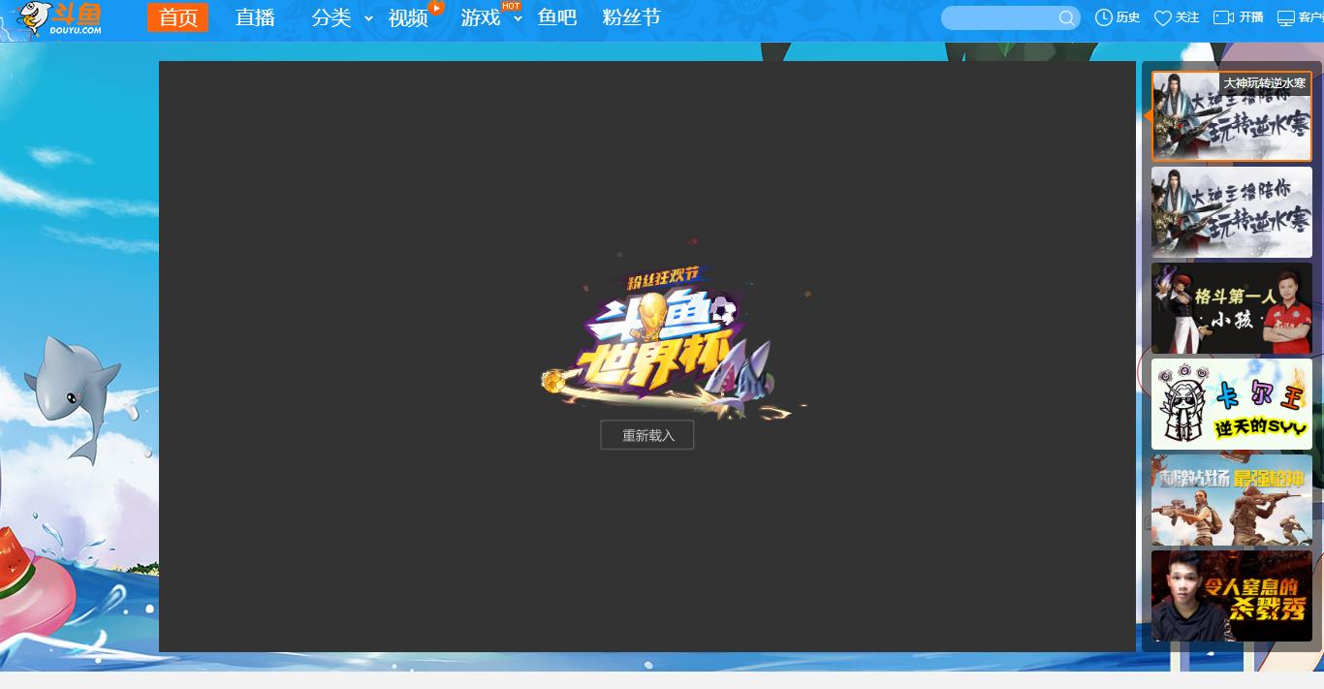Click the history clock icon

1103,17
